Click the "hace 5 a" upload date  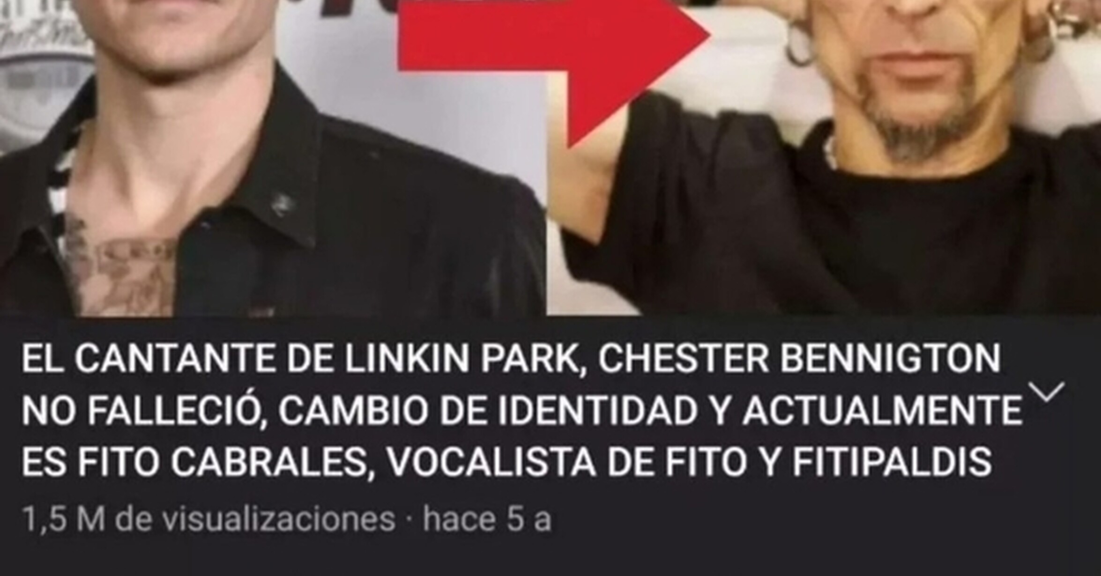(487, 520)
